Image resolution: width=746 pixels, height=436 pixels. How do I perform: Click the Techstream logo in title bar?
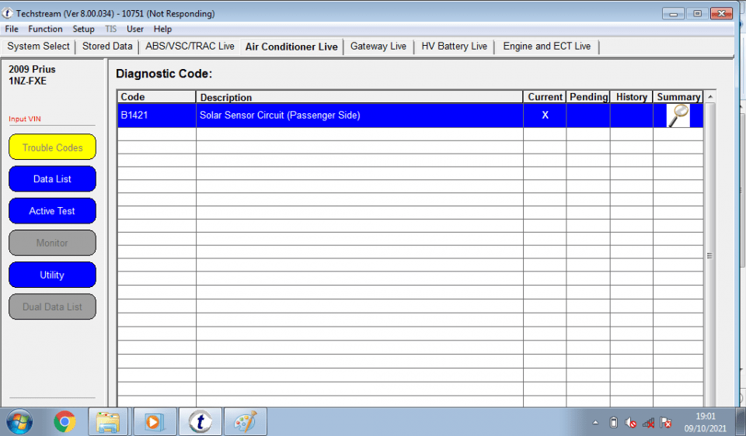(8, 13)
